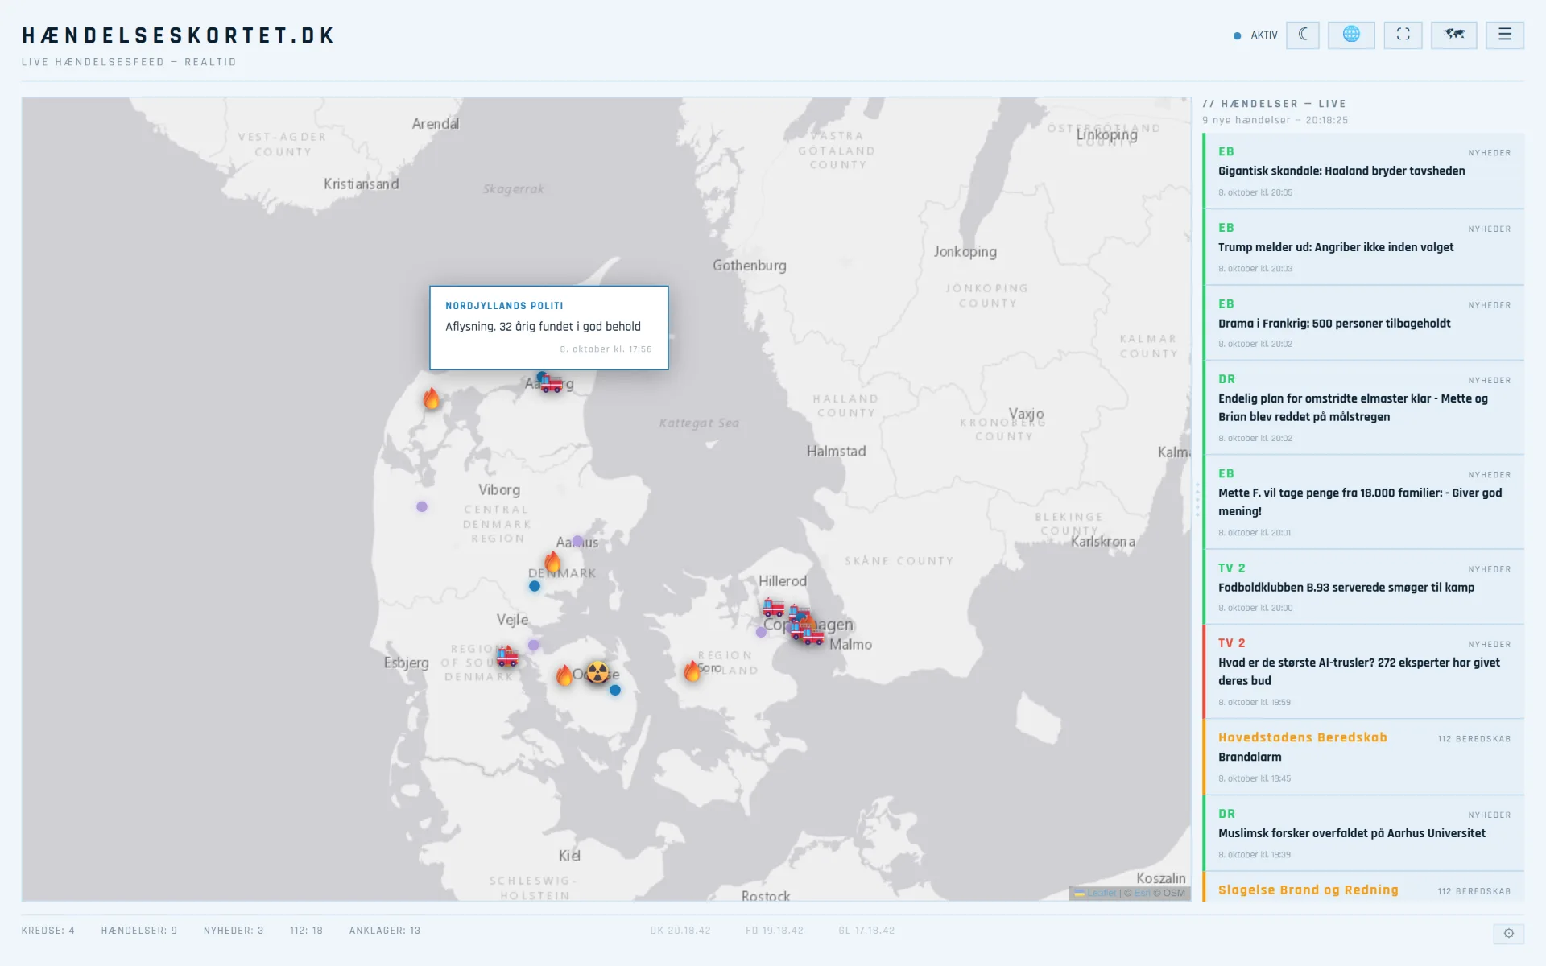The height and width of the screenshot is (966, 1546).
Task: Open 'Fodboldklubben B.93 serverede smøger' news item
Action: [1363, 587]
